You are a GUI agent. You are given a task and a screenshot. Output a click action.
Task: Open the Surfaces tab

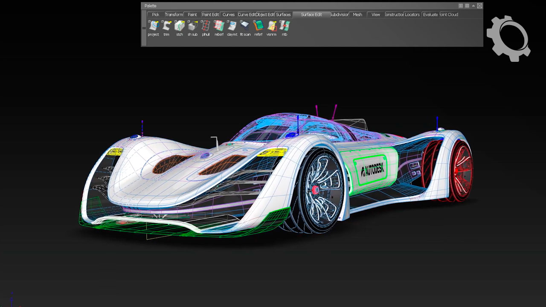[283, 14]
